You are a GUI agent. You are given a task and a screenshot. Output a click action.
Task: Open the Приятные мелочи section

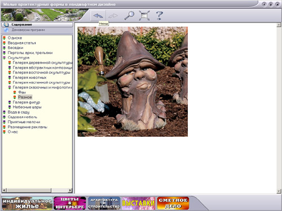(24, 122)
